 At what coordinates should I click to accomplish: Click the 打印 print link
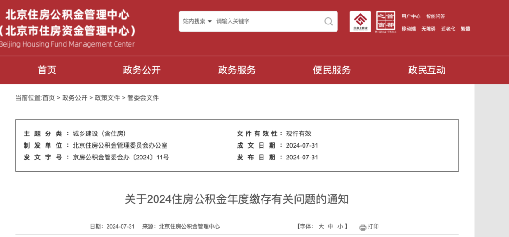(x=373, y=227)
